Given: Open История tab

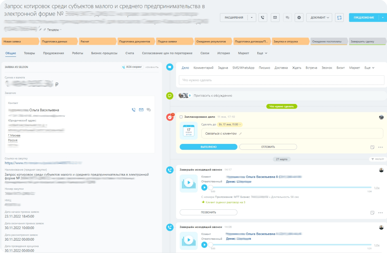Looking at the screenshot, I should [223, 53].
